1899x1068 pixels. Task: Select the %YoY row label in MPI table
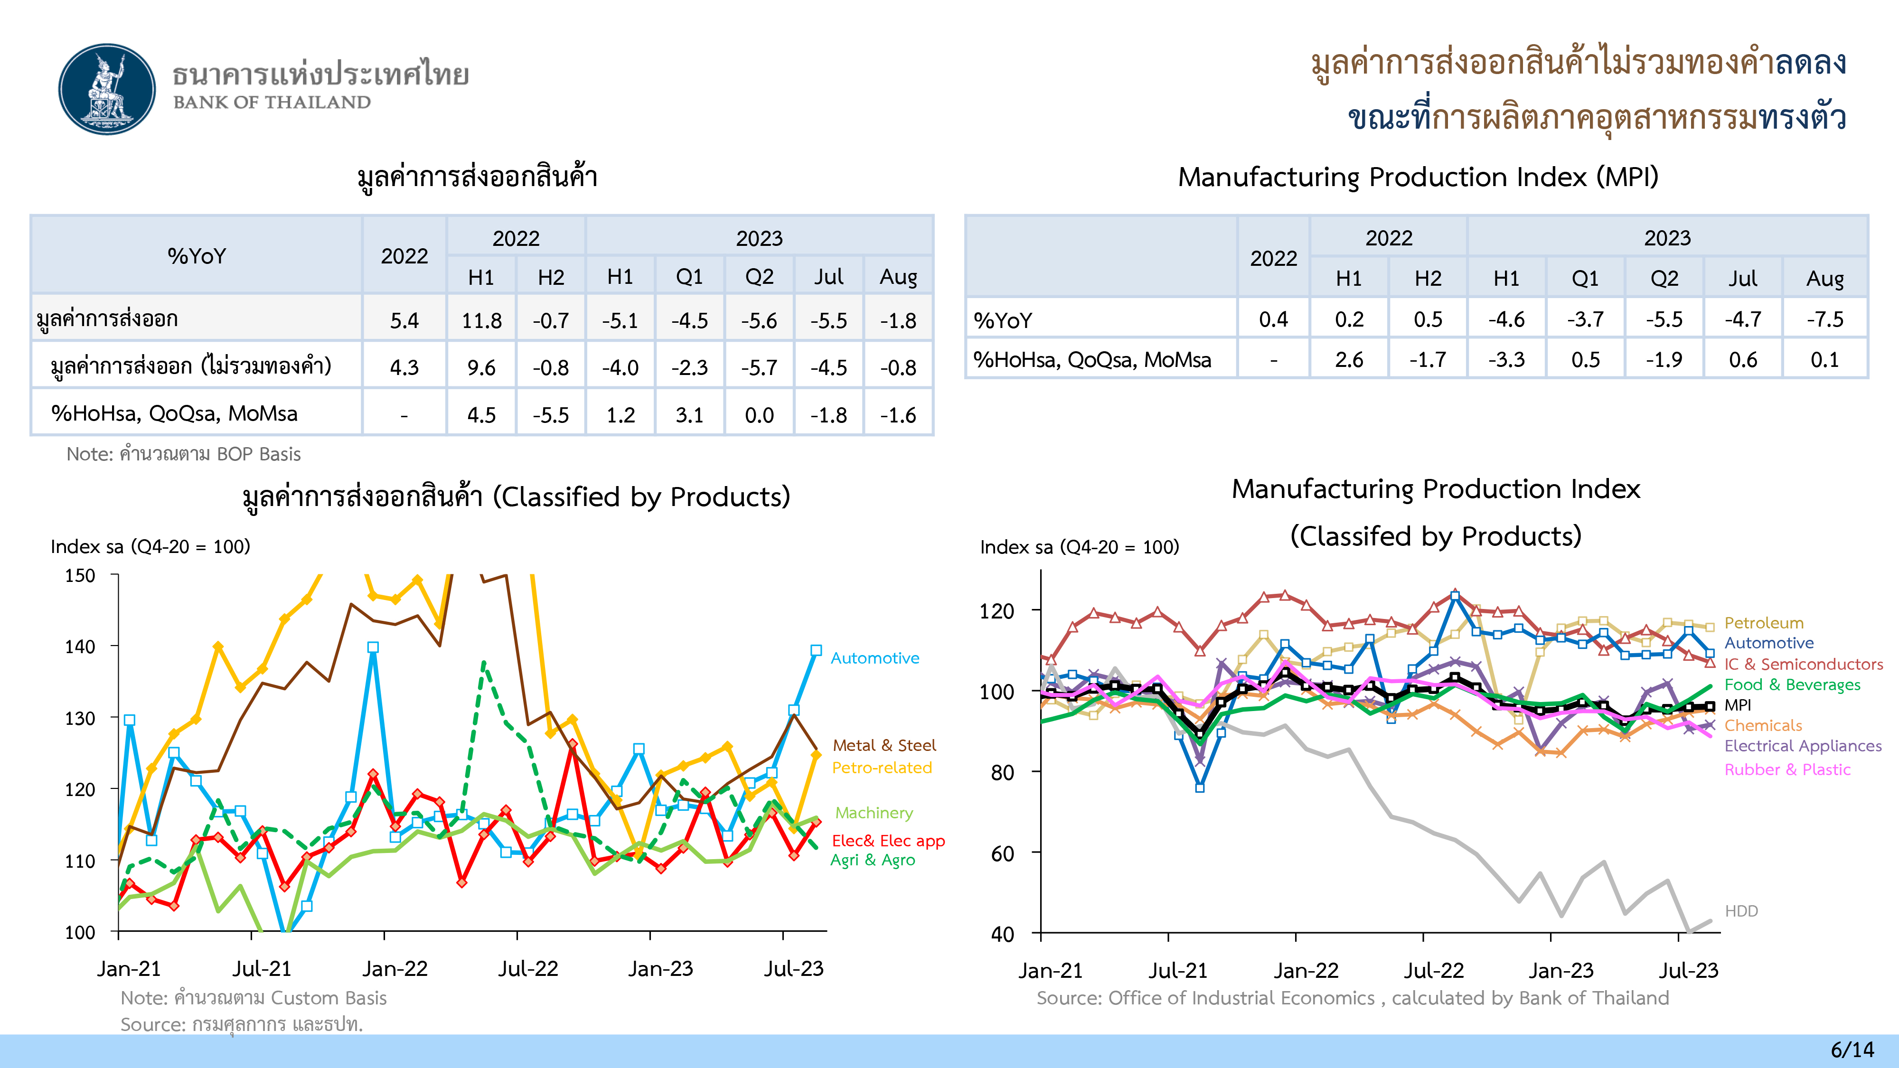tap(1003, 320)
